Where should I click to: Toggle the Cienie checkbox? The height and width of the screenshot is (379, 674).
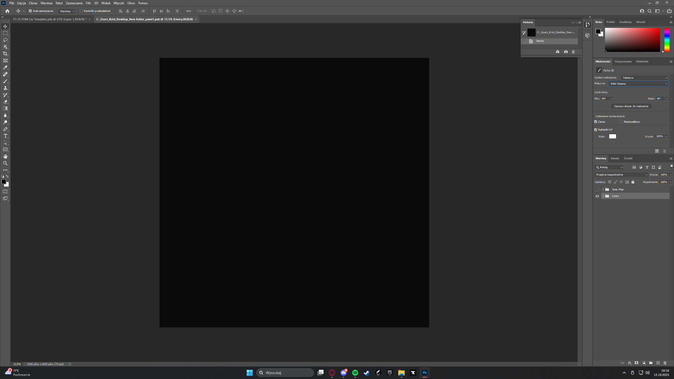[596, 122]
